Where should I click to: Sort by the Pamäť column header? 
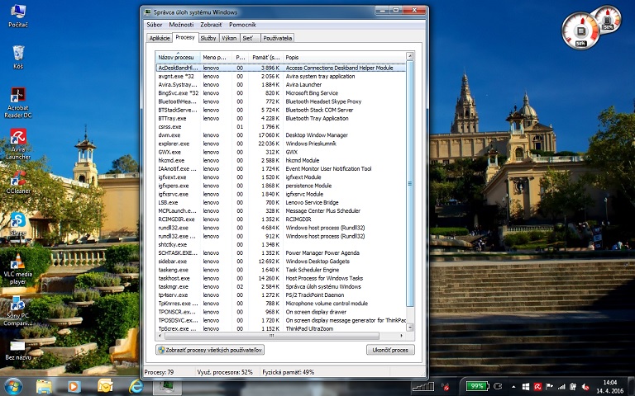(265, 57)
